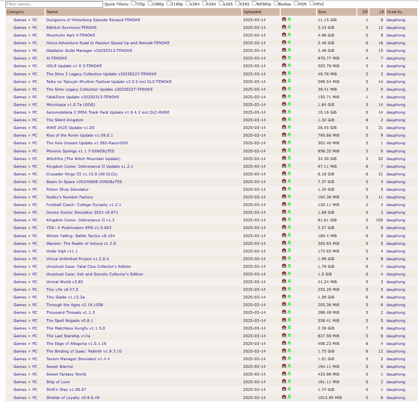
Task: Open Heros Adventure Road to Passion torrent
Action: pyautogui.click(x=108, y=43)
